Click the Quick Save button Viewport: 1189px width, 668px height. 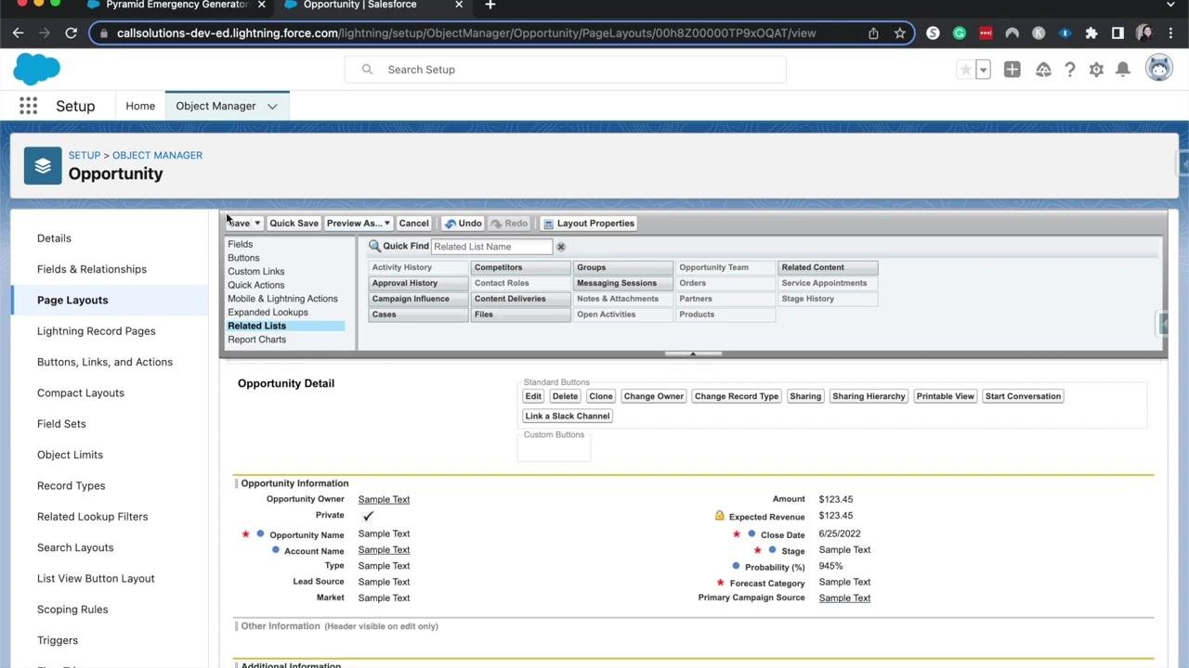(294, 224)
